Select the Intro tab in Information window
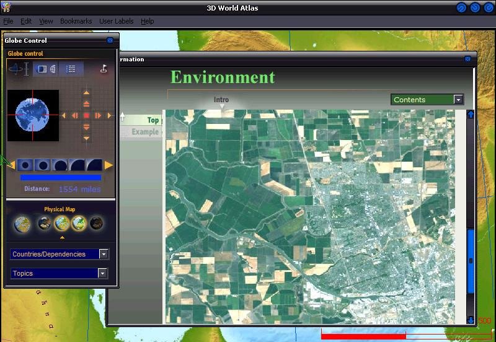 [221, 100]
